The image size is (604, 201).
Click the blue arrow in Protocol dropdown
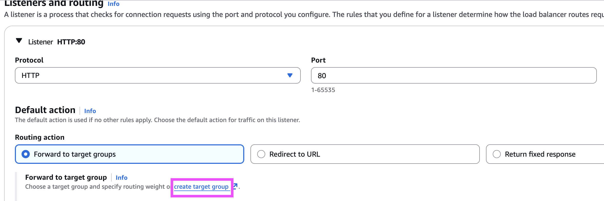[290, 75]
